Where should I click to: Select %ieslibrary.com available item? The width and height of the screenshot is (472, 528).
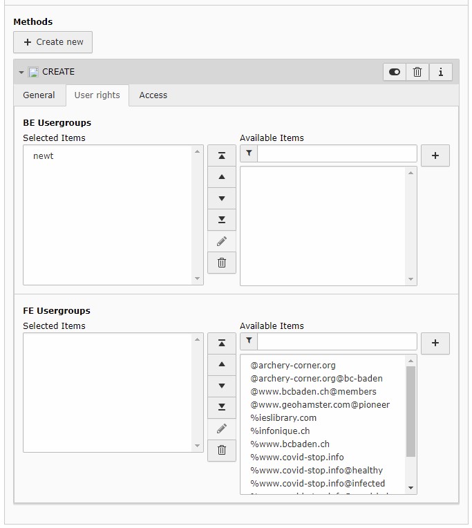coord(283,418)
